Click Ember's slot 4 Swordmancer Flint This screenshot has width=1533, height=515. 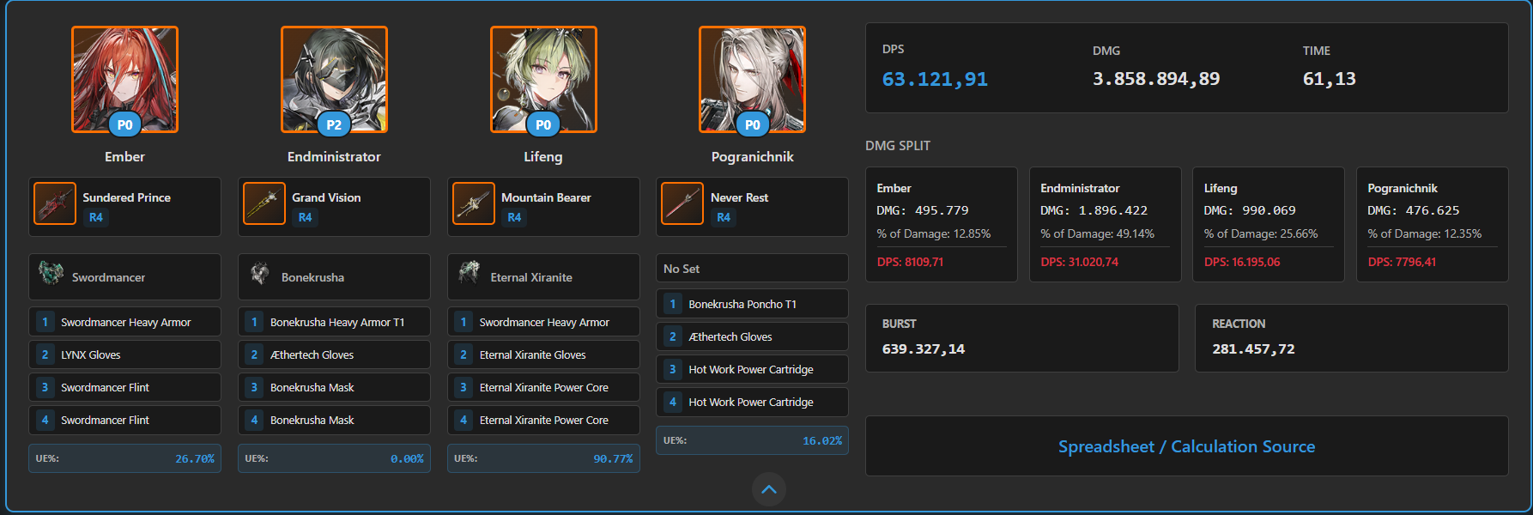pos(124,420)
